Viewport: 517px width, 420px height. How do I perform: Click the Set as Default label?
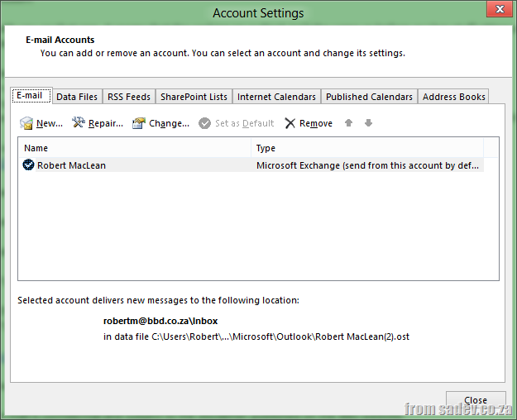point(245,123)
